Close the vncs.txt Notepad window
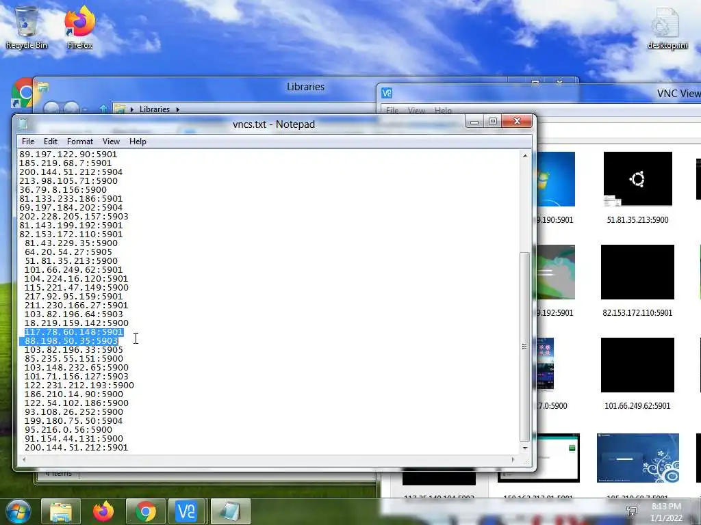Viewport: 701px width, 525px height. (518, 121)
